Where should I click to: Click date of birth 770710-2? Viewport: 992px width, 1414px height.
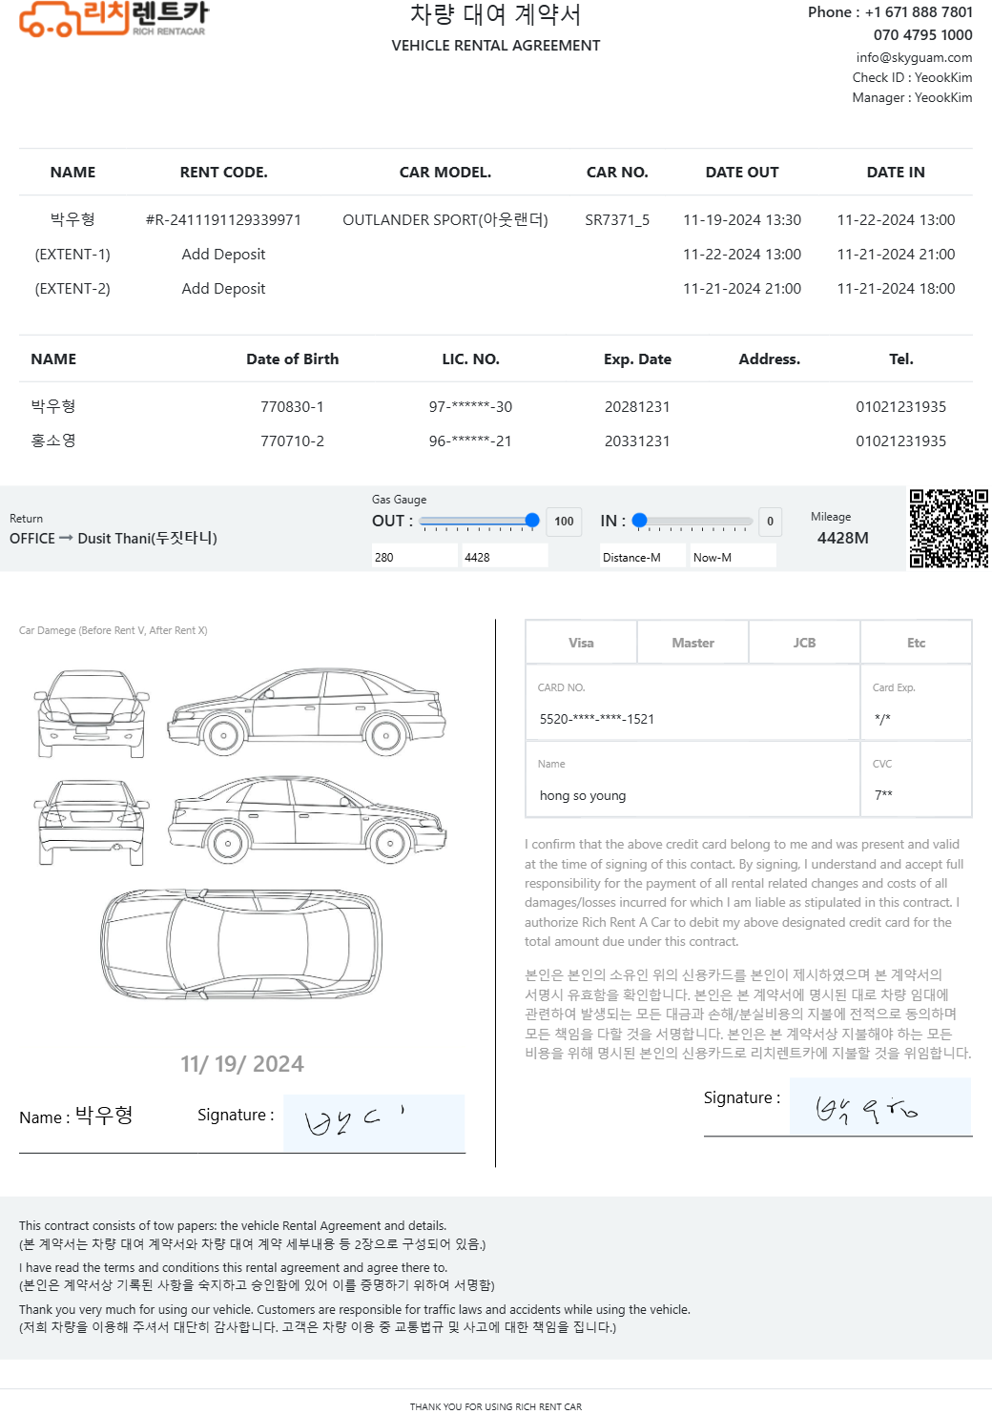tap(292, 441)
